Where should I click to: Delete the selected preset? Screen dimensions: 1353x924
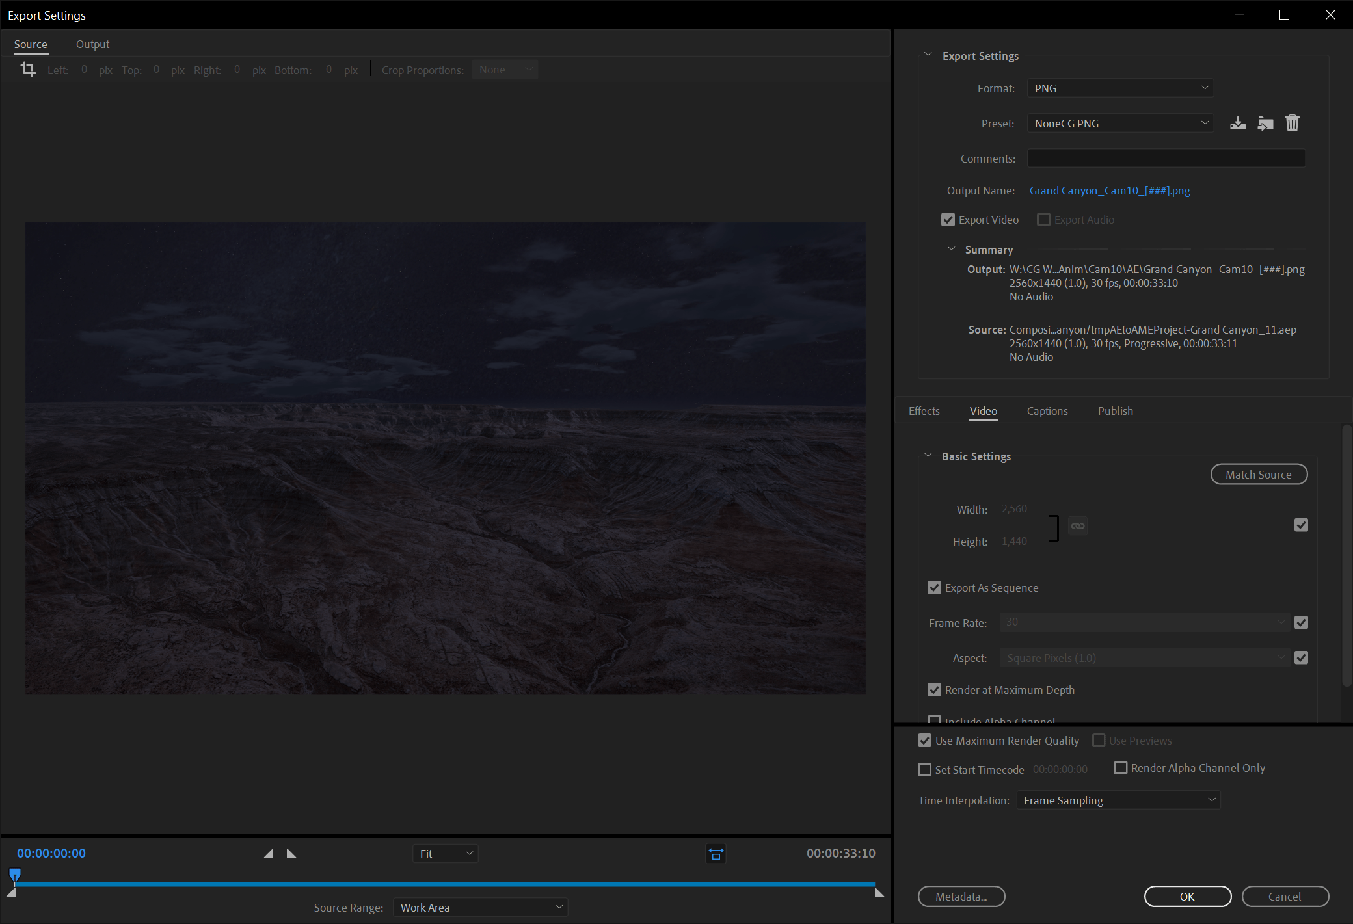point(1293,123)
